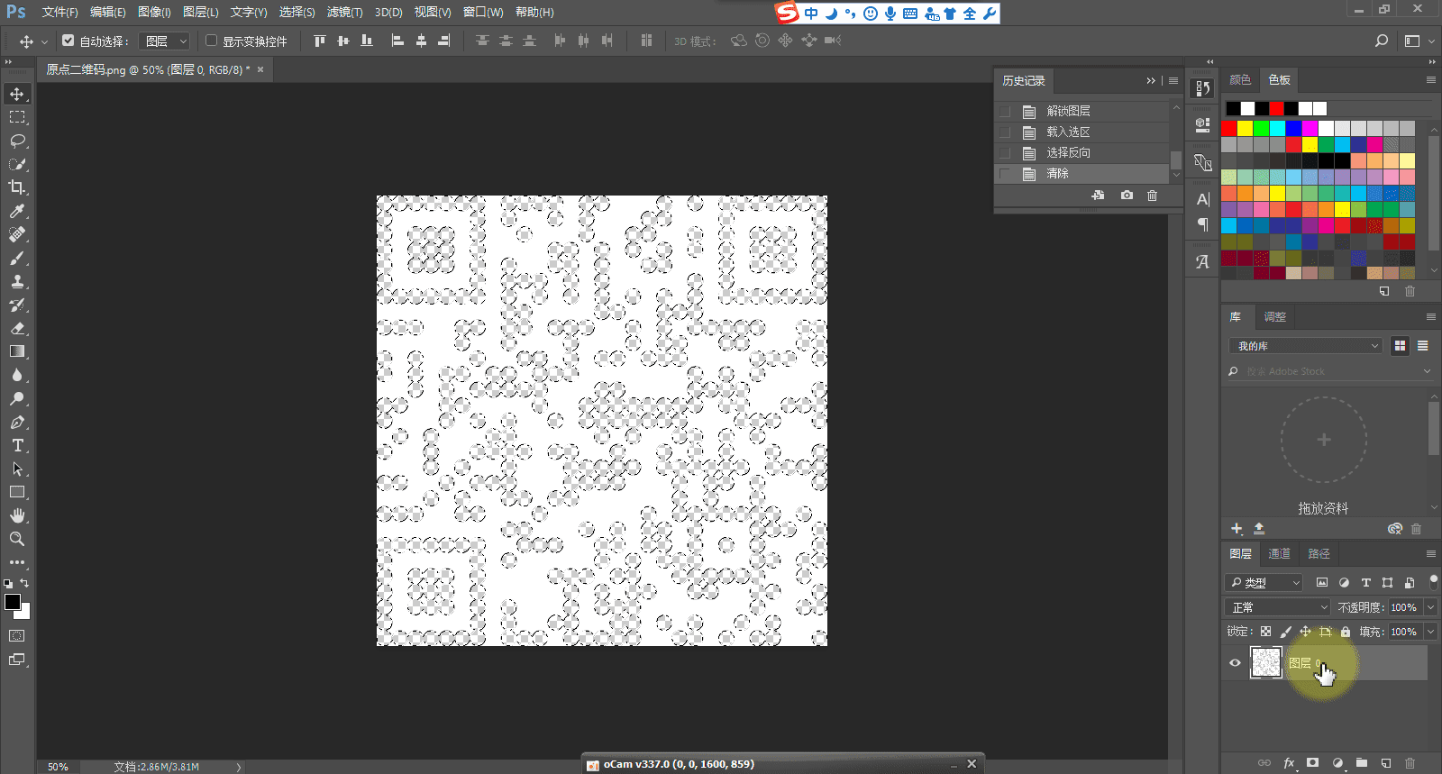Select the Eyedropper tool
This screenshot has height=774, width=1442.
pos(17,211)
